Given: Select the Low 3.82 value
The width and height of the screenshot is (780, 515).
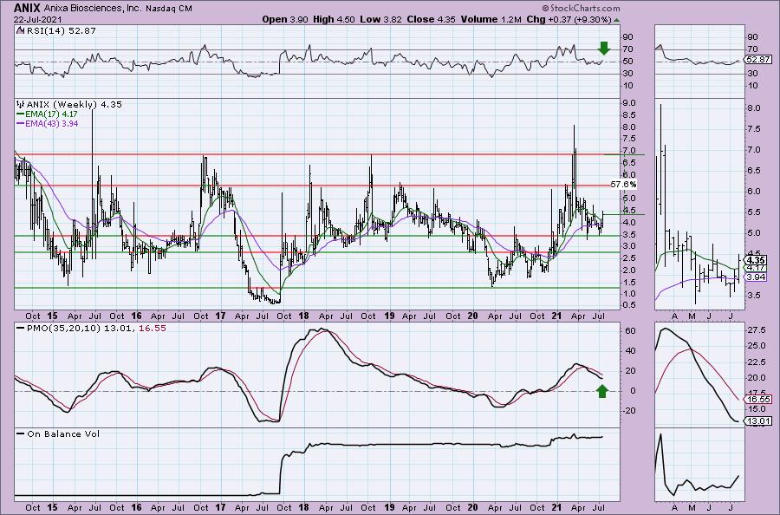Looking at the screenshot, I should [x=380, y=19].
